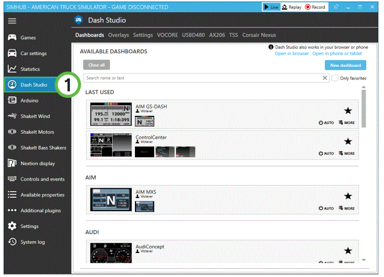Click the AudiConcept dashboard title

point(150,246)
